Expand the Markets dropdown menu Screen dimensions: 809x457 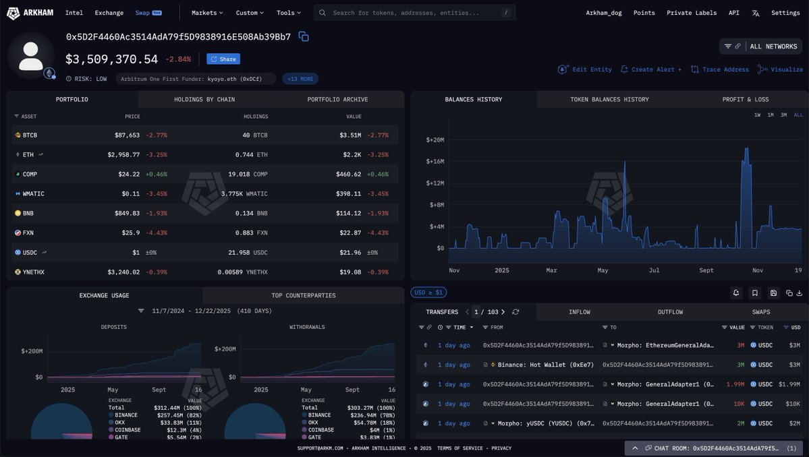pos(208,13)
